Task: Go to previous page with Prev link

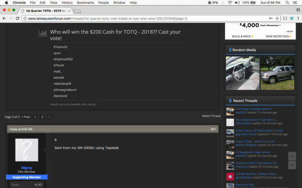Action: 25,117
